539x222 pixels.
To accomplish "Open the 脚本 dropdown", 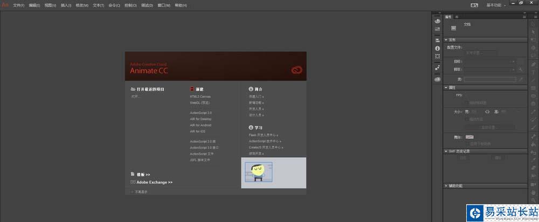I will (x=490, y=70).
